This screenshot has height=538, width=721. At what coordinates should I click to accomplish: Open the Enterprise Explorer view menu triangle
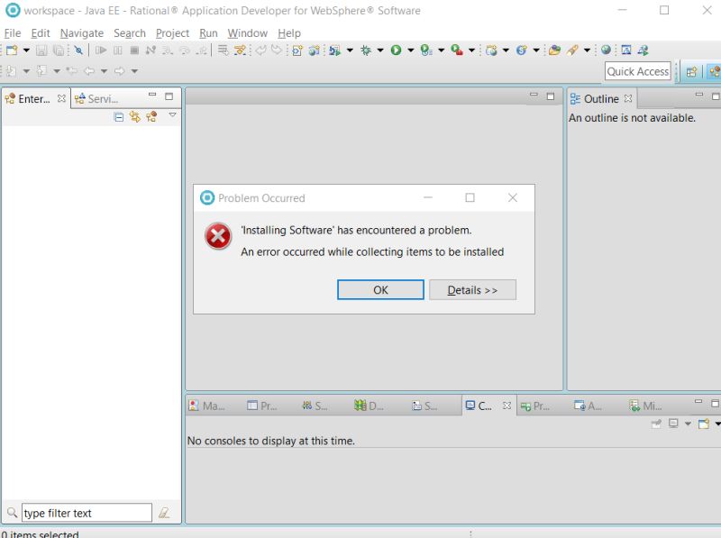[x=173, y=115]
